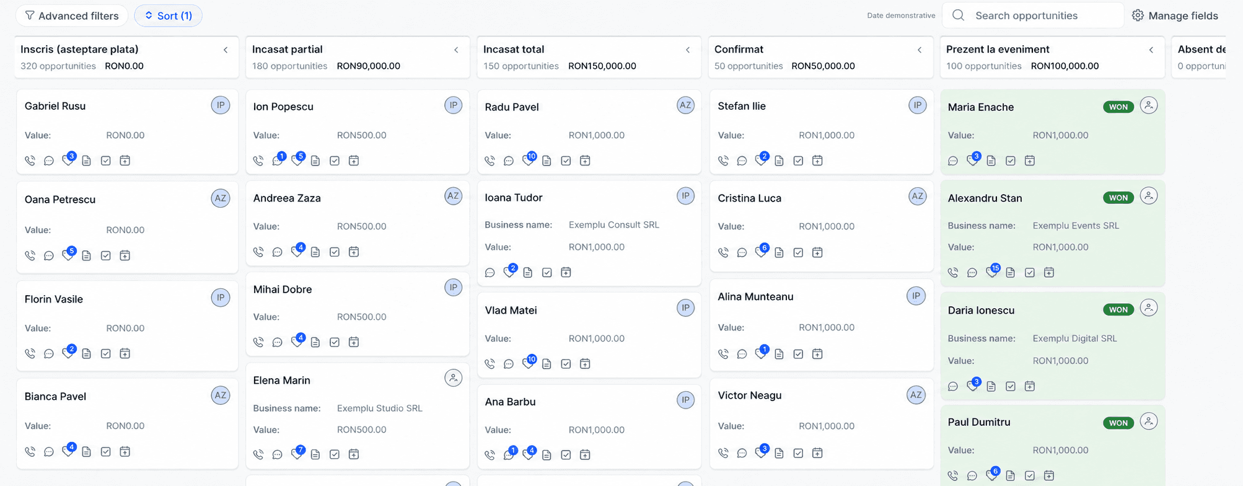Open conversation icon with badge 1 on Ana Barbu card
This screenshot has height=486, width=1243.
[509, 454]
